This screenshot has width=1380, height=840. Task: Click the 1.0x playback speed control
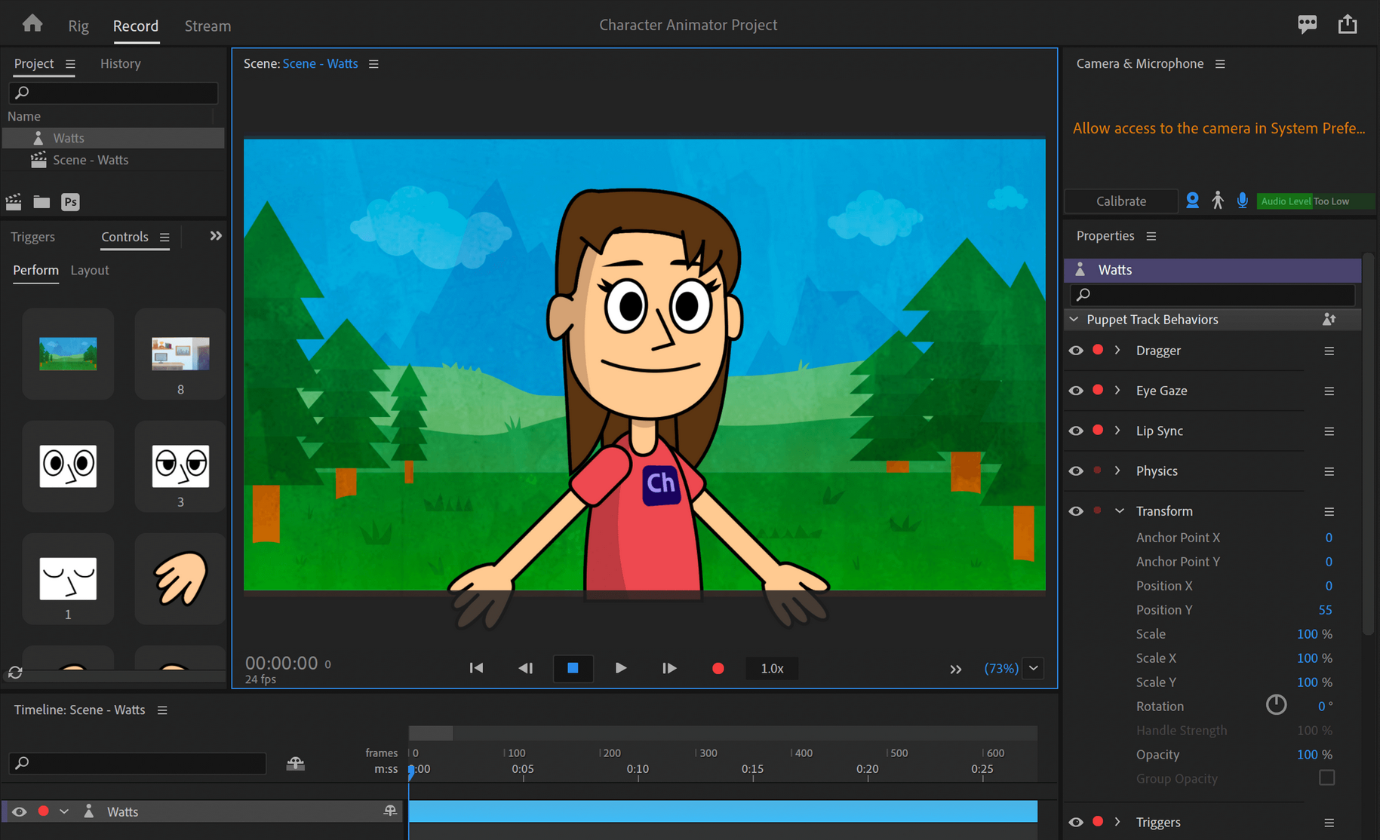click(x=772, y=668)
